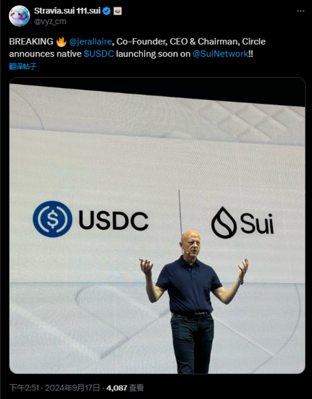Click the USDC wordmark text in image
The image size is (312, 399).
(x=113, y=220)
